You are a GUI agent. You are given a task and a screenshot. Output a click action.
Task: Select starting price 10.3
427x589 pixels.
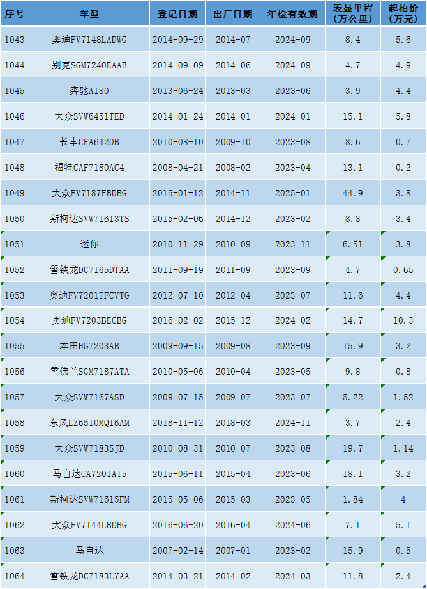[403, 320]
